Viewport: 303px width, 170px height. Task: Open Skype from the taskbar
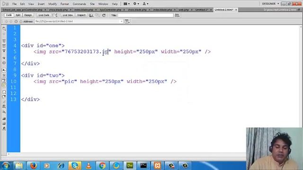coord(75,165)
